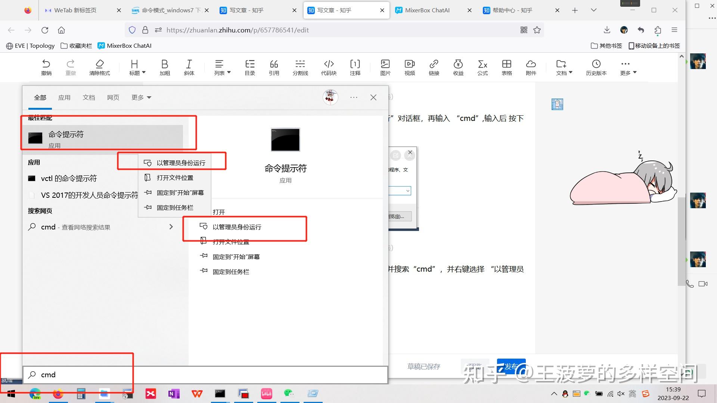Click the 发布 publish button
Viewport: 717px width, 403px height.
(511, 366)
